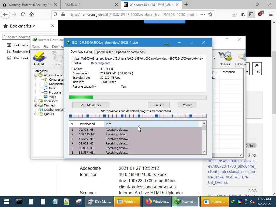
Task: Click the connections segment progress bar
Action: point(138,116)
